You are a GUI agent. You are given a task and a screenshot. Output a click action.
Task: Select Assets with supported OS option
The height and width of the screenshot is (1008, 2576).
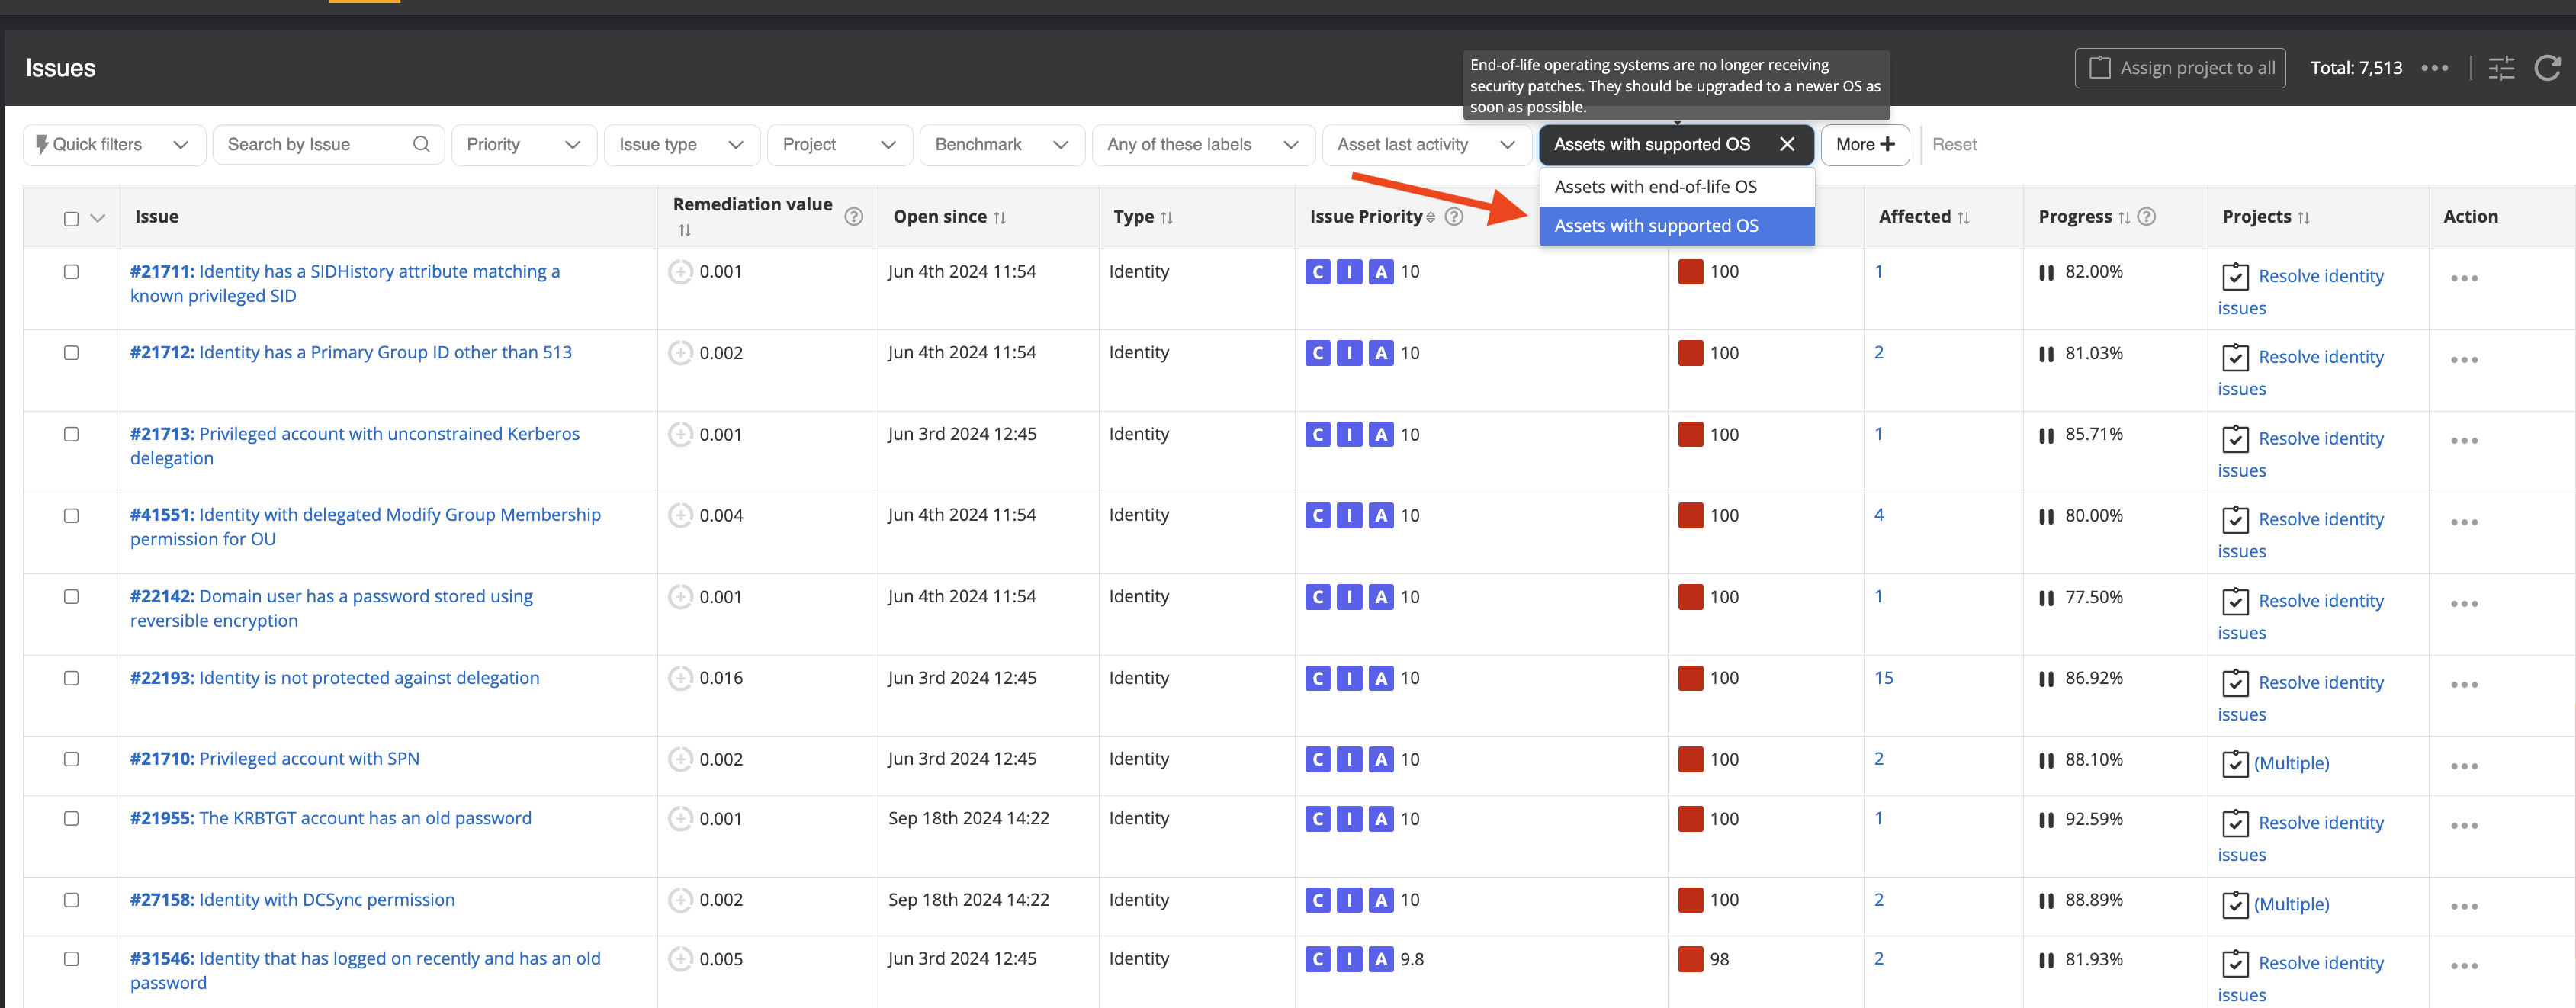[1655, 226]
